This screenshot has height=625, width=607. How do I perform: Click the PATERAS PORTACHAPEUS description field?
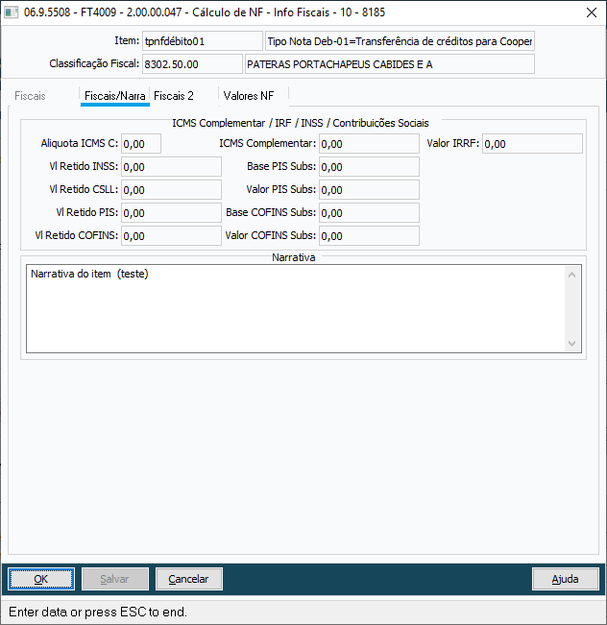tap(390, 64)
